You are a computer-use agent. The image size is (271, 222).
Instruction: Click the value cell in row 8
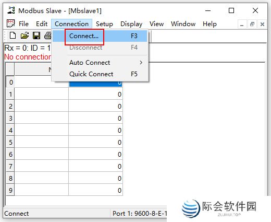[x=96, y=178]
